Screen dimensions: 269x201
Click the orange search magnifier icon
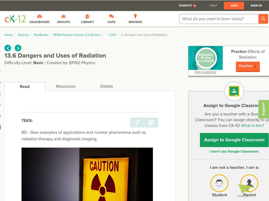pos(263,19)
